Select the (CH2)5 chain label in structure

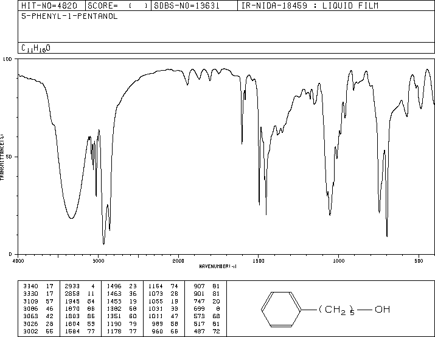coord(336,310)
